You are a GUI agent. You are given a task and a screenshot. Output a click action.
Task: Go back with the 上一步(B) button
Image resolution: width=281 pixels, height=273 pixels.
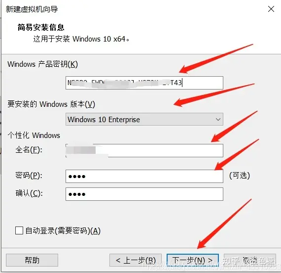click(136, 260)
